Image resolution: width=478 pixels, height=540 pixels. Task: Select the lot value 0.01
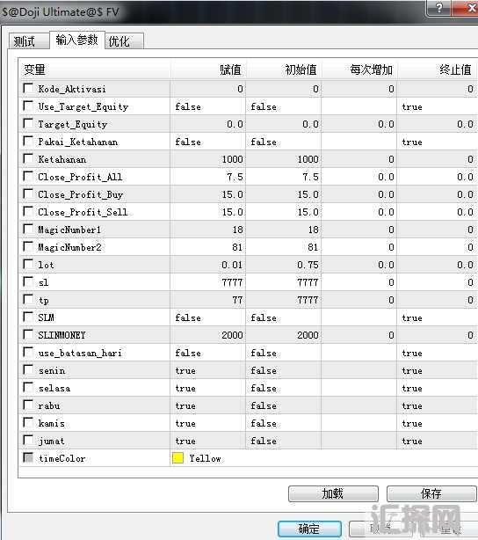(232, 265)
